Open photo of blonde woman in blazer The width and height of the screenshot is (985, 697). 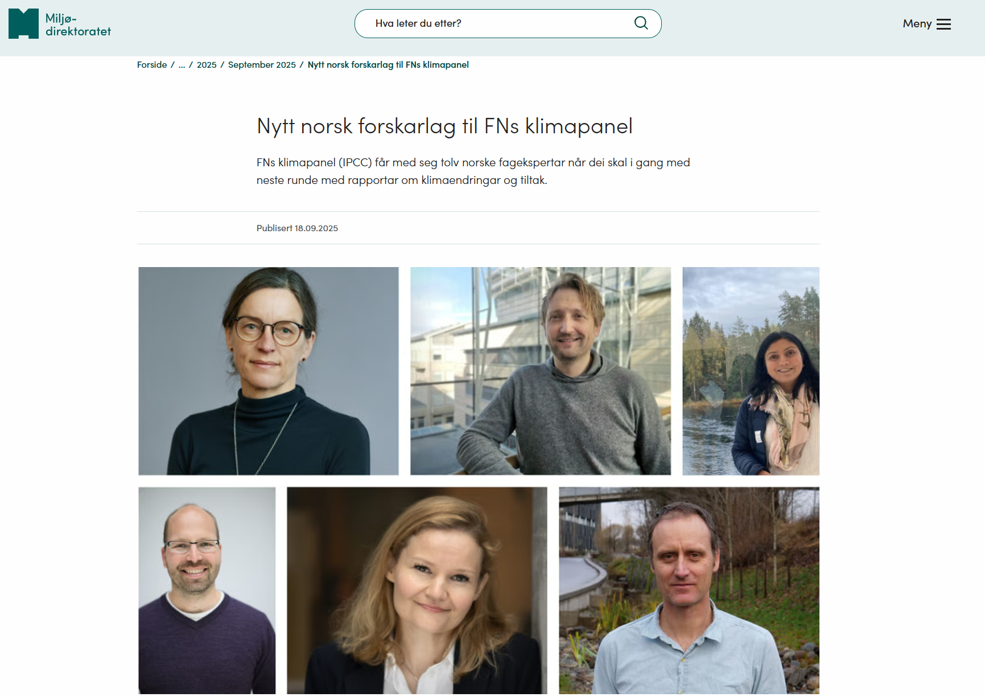point(417,591)
